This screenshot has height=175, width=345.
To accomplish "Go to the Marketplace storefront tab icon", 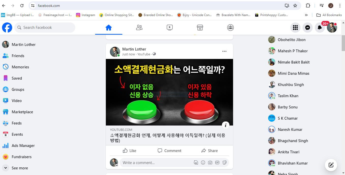I will coord(200,28).
